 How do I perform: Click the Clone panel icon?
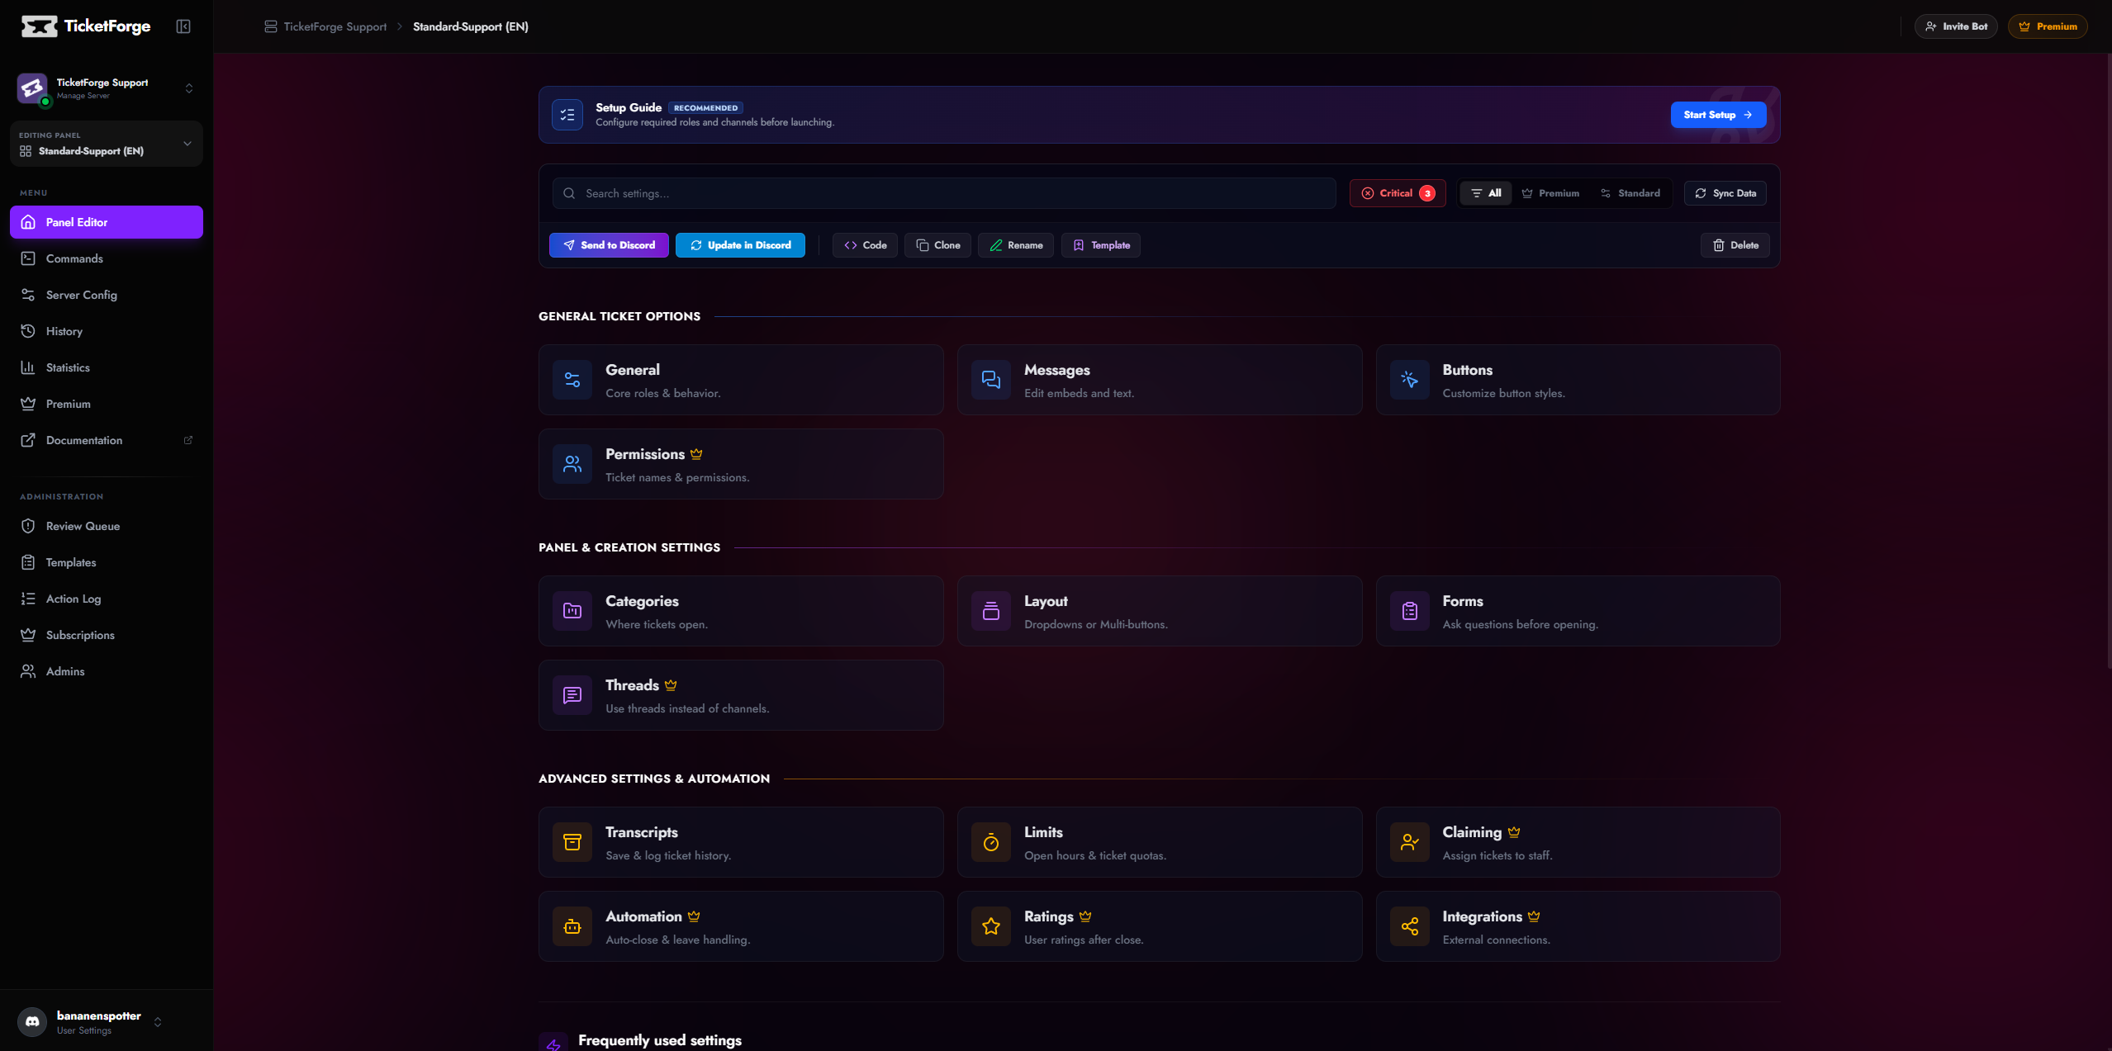click(x=923, y=245)
